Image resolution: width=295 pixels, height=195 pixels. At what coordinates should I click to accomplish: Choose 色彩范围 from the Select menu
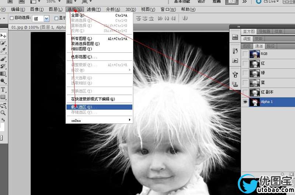click(99, 57)
